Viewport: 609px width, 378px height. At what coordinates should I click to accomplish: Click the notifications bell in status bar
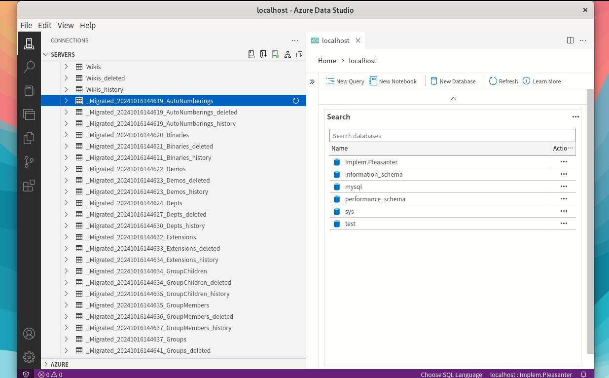click(x=584, y=375)
